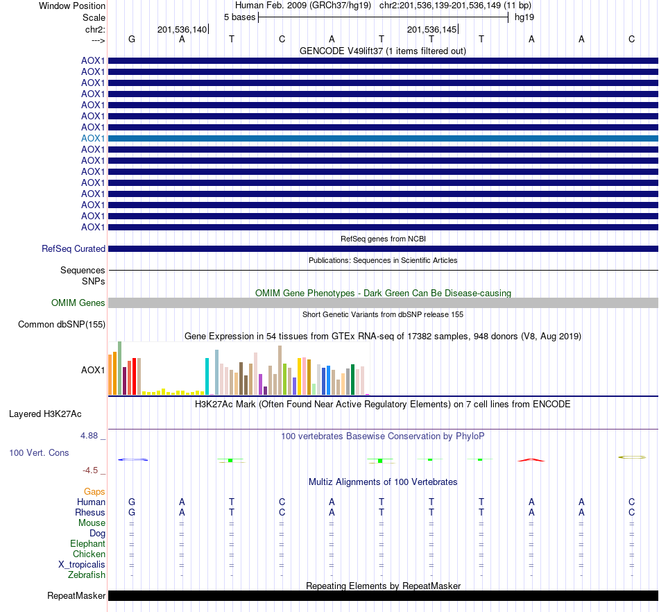The image size is (659, 612).
Task: Click the Dog species label
Action: pos(97,534)
